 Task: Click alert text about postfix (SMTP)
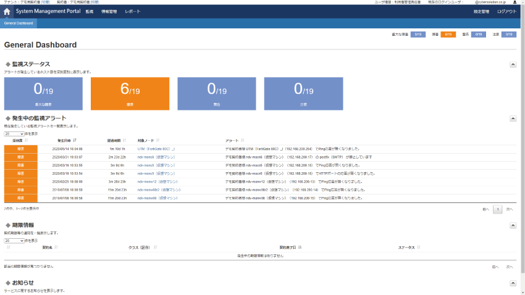pos(299,157)
